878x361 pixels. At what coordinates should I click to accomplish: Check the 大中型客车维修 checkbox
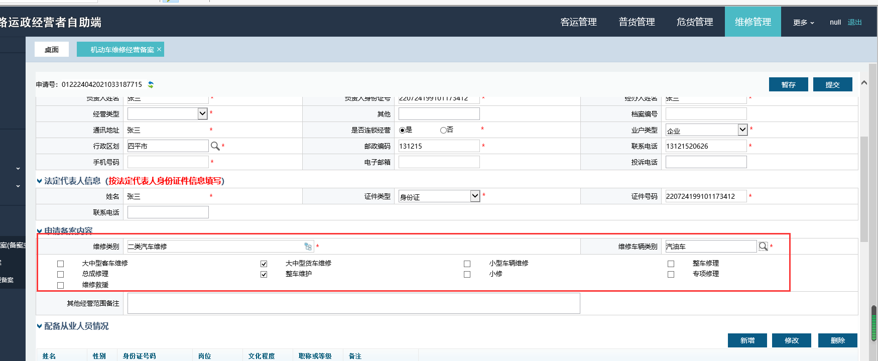pyautogui.click(x=61, y=264)
